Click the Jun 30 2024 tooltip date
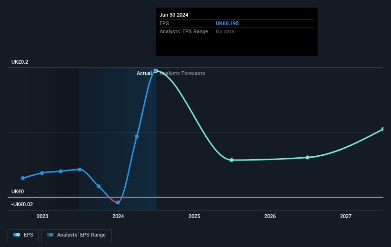The image size is (391, 247). pos(174,15)
